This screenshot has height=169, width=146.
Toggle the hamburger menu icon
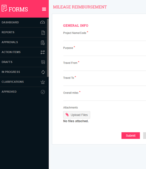pyautogui.click(x=44, y=9)
